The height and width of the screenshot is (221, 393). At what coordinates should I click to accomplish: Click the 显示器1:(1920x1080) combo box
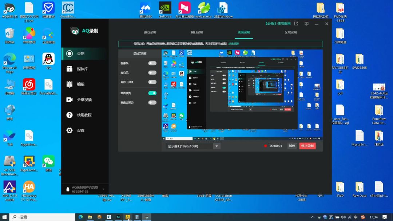(193, 146)
